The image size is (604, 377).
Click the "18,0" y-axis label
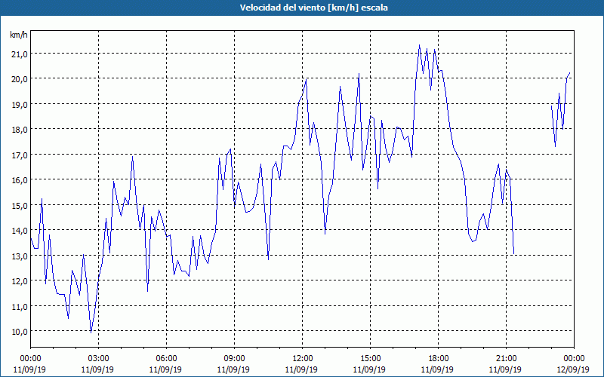20,130
